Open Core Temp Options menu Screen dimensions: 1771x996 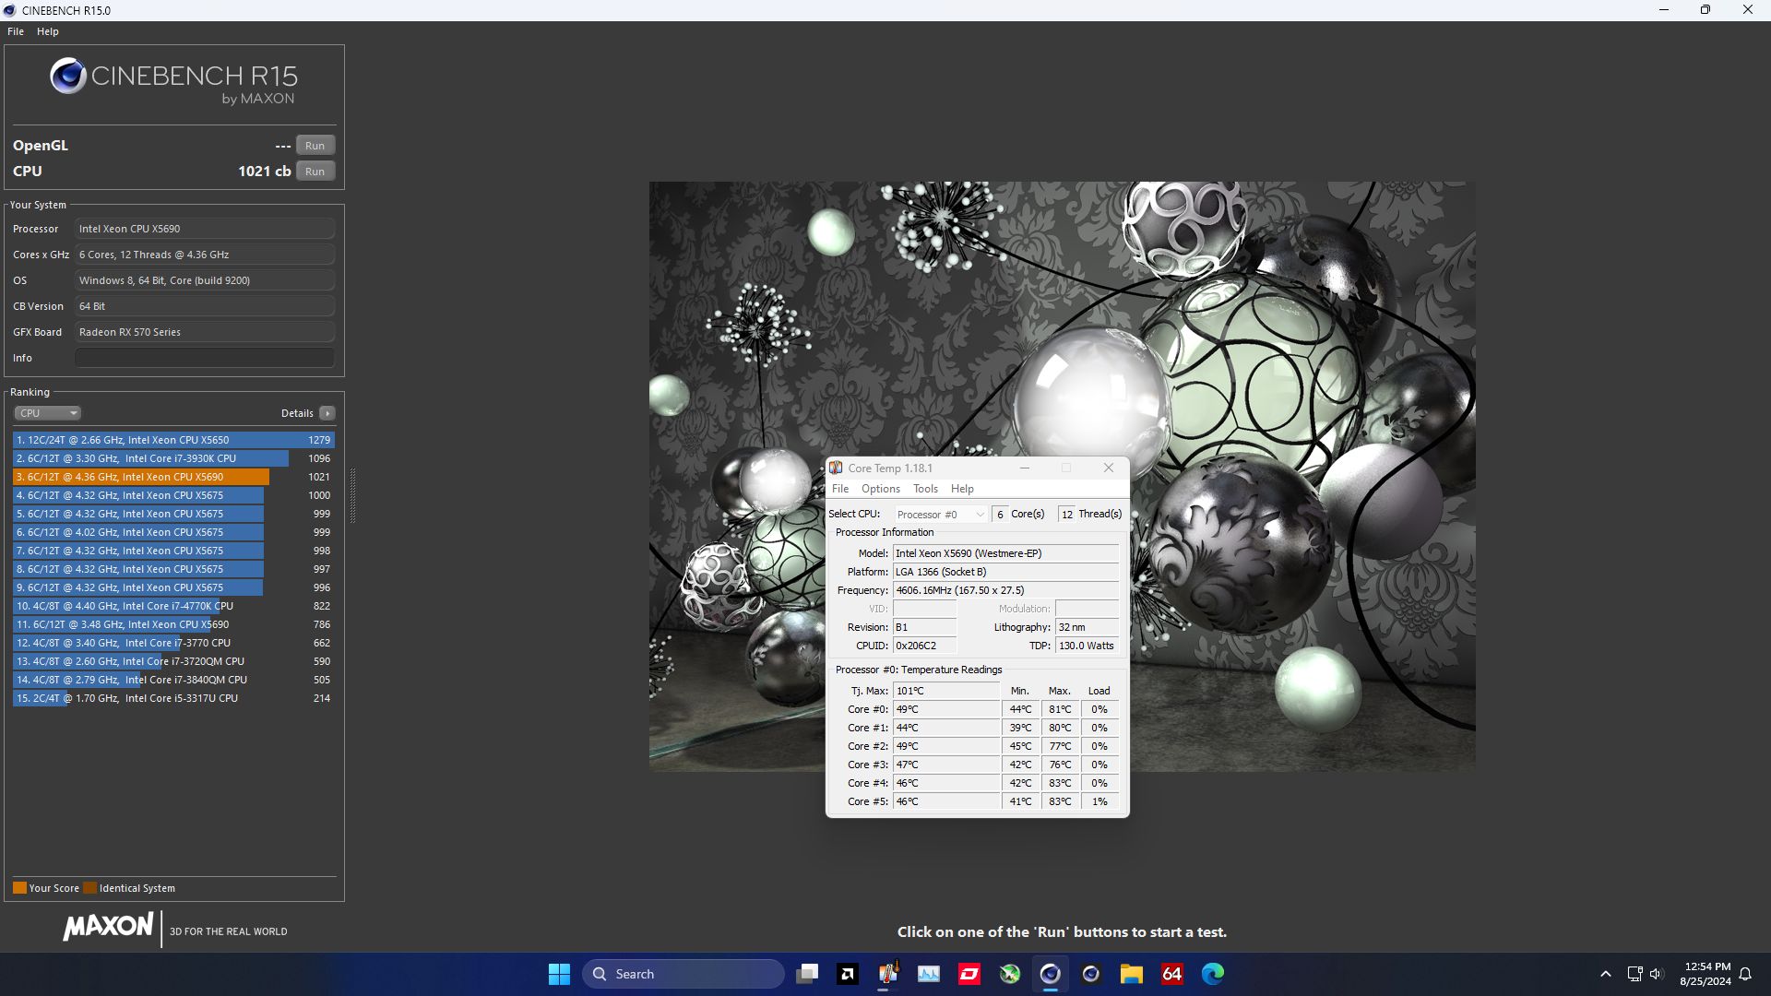point(881,489)
